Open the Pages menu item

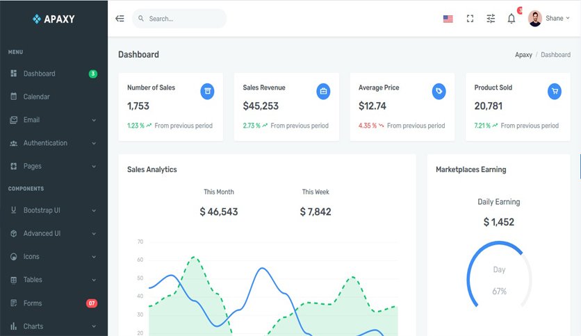pyautogui.click(x=32, y=166)
